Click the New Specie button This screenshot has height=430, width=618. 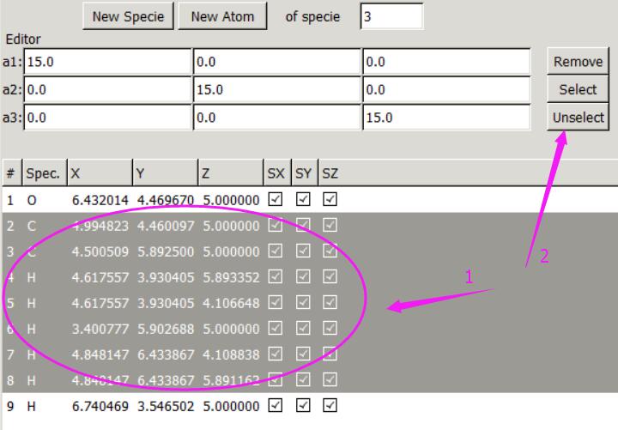(x=128, y=16)
